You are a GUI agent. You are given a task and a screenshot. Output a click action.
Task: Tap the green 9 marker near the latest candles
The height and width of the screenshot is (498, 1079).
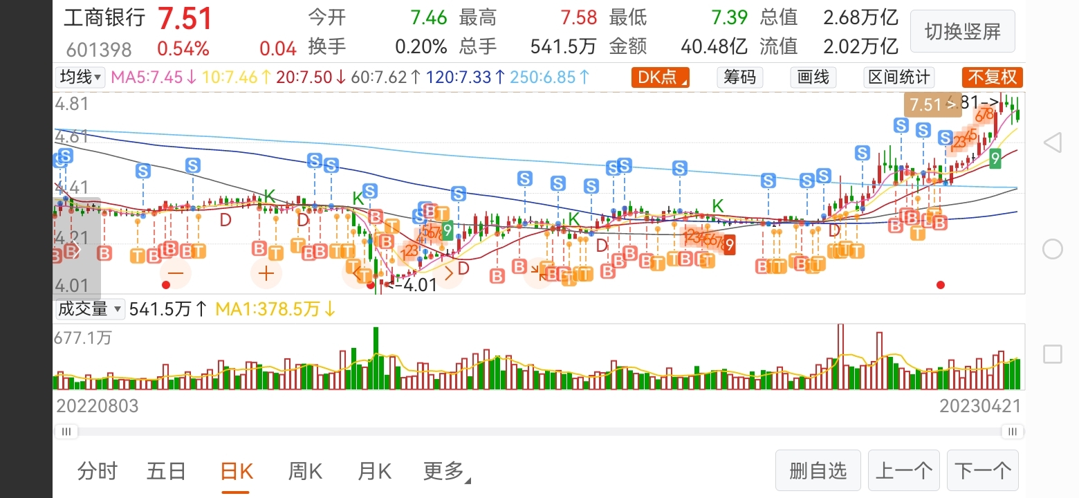[995, 158]
